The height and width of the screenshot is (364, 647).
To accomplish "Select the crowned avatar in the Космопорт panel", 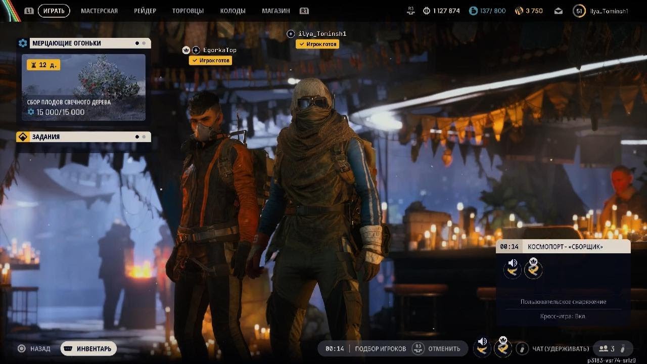I will coord(533,269).
